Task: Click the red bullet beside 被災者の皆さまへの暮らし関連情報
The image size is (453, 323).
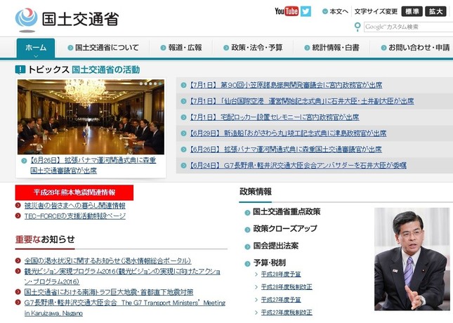Action: (x=18, y=206)
